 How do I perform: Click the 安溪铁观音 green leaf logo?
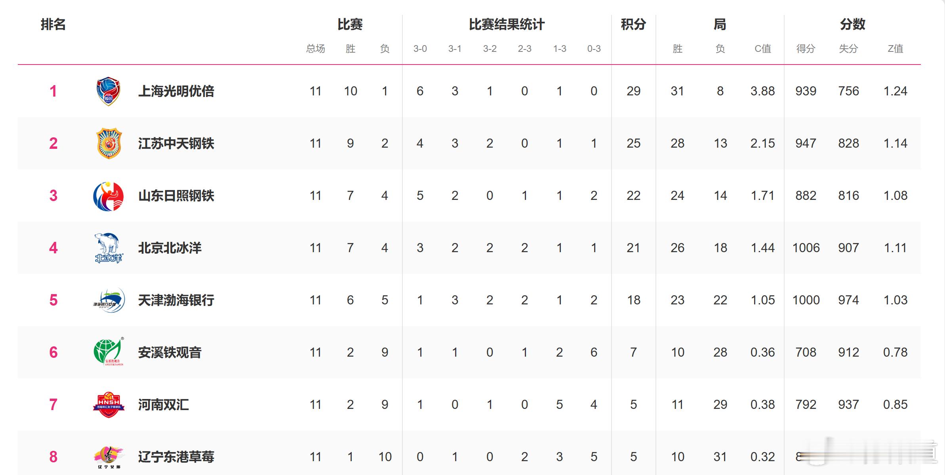point(109,352)
